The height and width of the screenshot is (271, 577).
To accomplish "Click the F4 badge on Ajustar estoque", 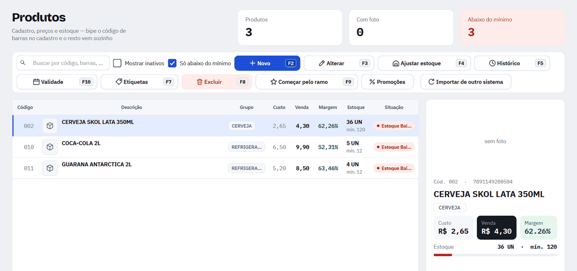I will pos(461,63).
